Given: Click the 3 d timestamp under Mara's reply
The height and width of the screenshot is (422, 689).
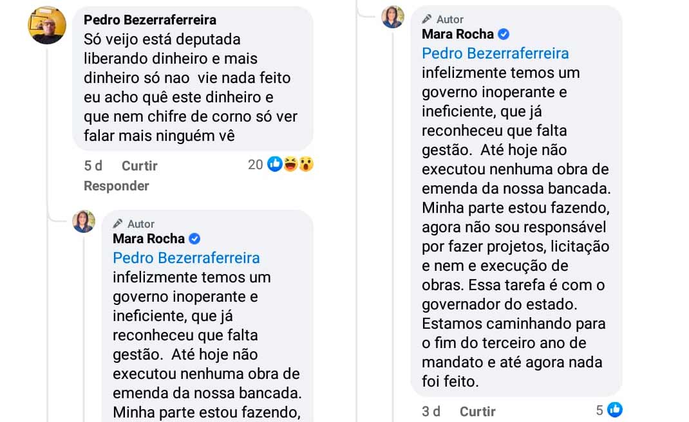Looking at the screenshot, I should (431, 411).
